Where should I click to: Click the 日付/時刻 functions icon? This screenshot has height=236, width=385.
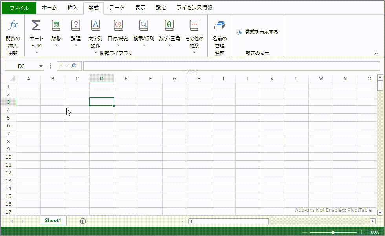coord(118,25)
